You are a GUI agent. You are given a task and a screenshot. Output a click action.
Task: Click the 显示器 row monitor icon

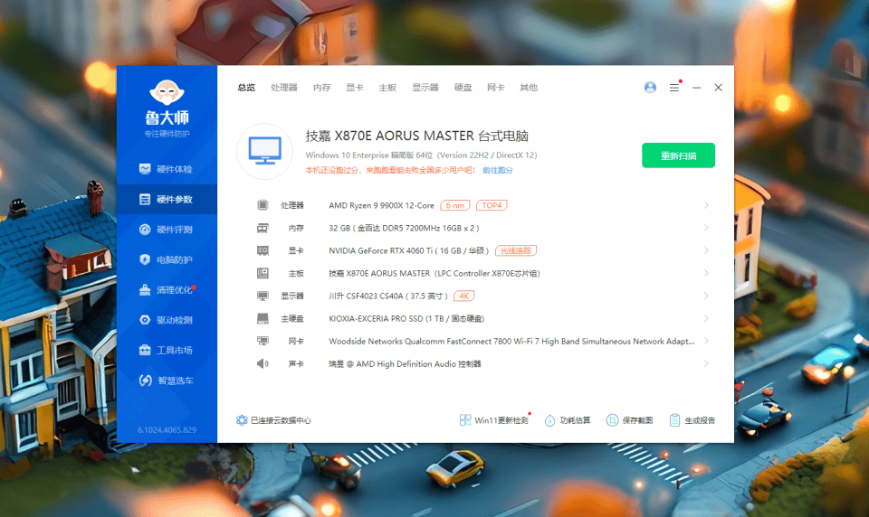(x=263, y=296)
